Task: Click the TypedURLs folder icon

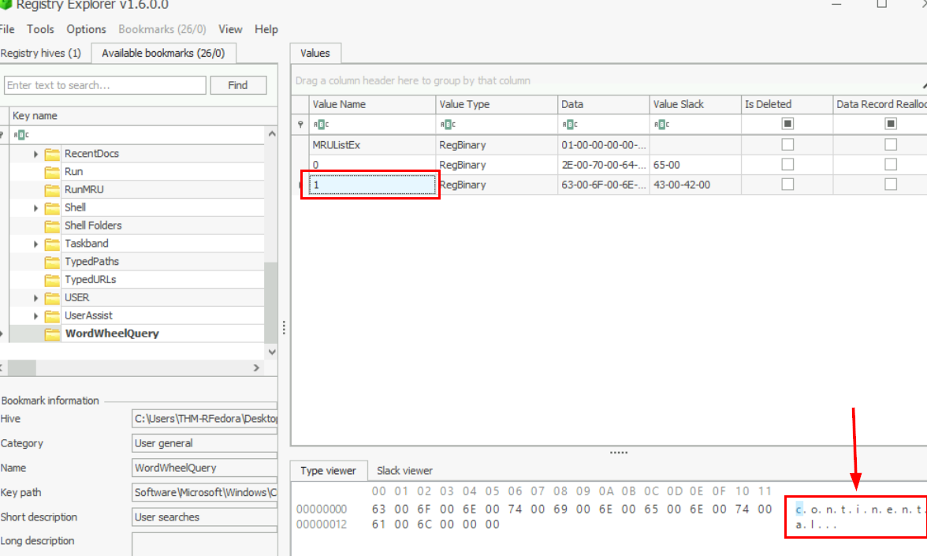Action: point(52,280)
